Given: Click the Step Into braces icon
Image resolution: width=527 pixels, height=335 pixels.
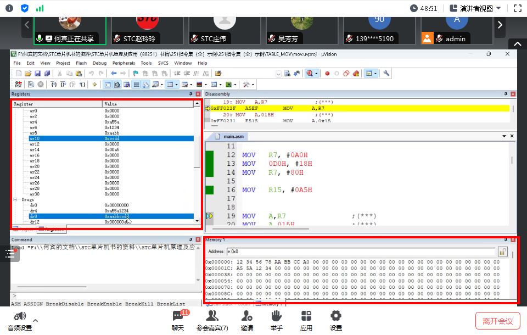Looking at the screenshot, I should coord(53,85).
